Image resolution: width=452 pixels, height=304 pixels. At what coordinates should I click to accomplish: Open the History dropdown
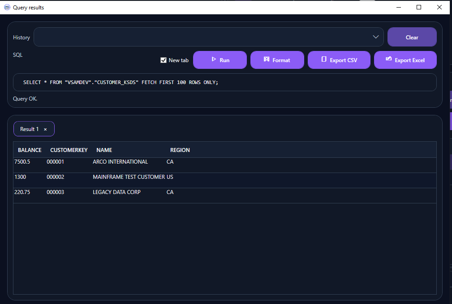click(x=208, y=37)
